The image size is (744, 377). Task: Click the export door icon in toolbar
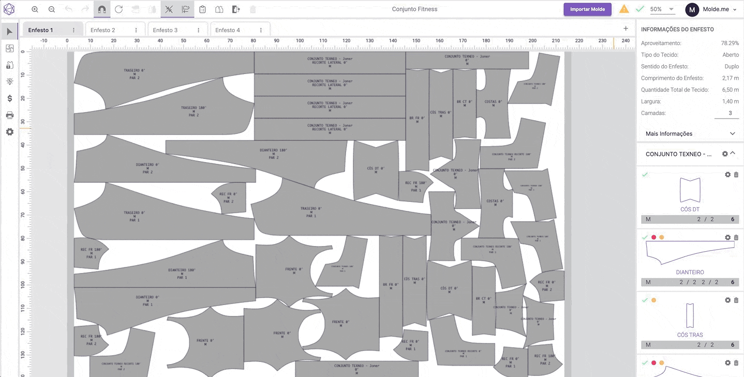236,9
